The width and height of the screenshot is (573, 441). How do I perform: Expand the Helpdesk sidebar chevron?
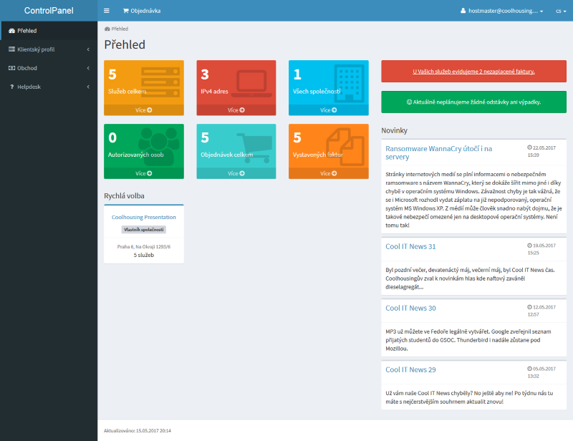point(88,87)
